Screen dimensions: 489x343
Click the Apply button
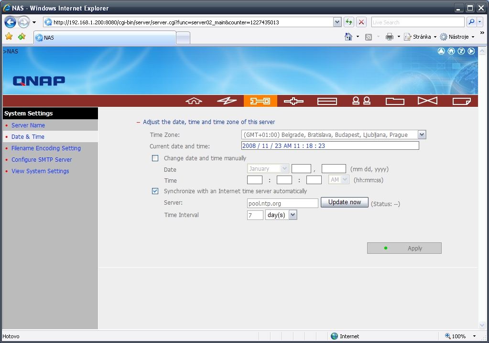point(404,248)
